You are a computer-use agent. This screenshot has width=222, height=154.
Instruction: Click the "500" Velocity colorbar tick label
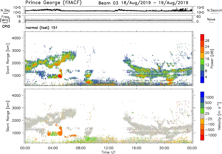tap(208, 103)
